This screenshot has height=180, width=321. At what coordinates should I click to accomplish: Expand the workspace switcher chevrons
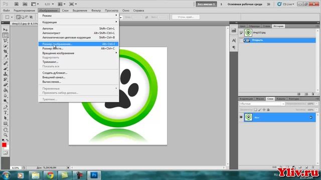269,4
